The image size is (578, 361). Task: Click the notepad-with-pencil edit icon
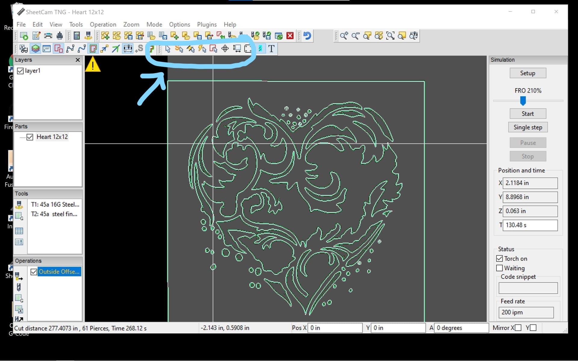[x=36, y=36]
